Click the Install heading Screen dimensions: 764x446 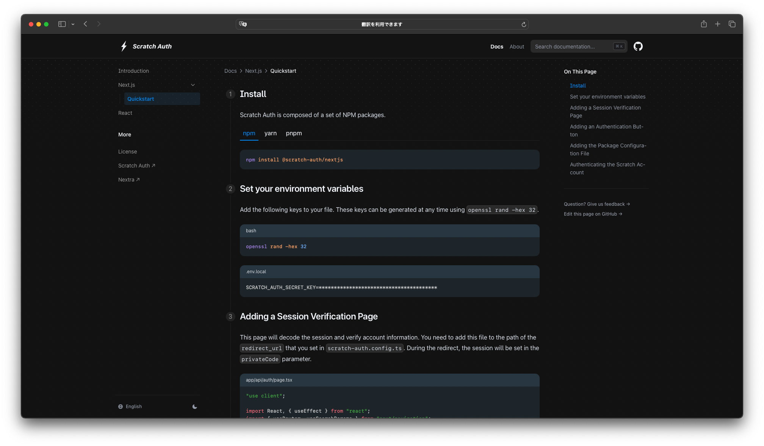(253, 94)
